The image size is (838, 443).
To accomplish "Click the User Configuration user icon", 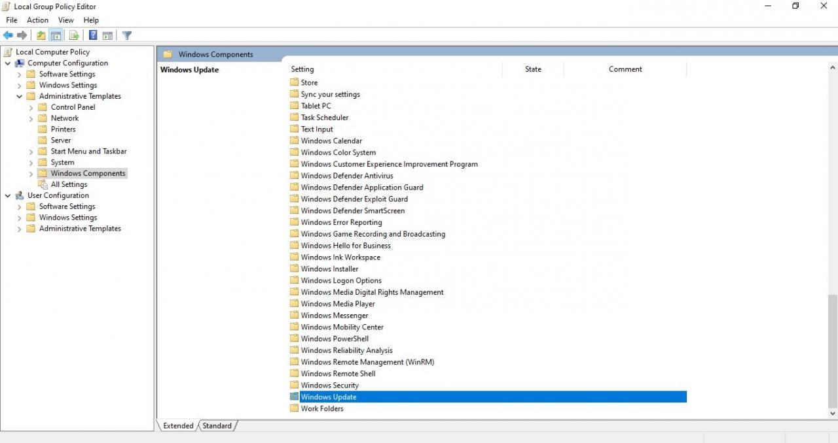I will pyautogui.click(x=20, y=195).
